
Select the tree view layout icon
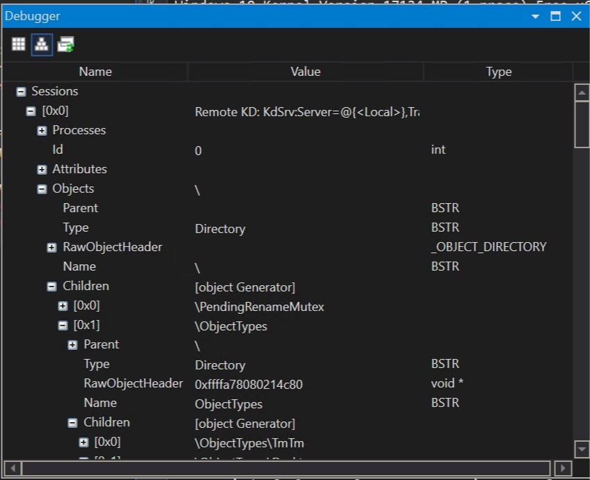click(x=41, y=44)
